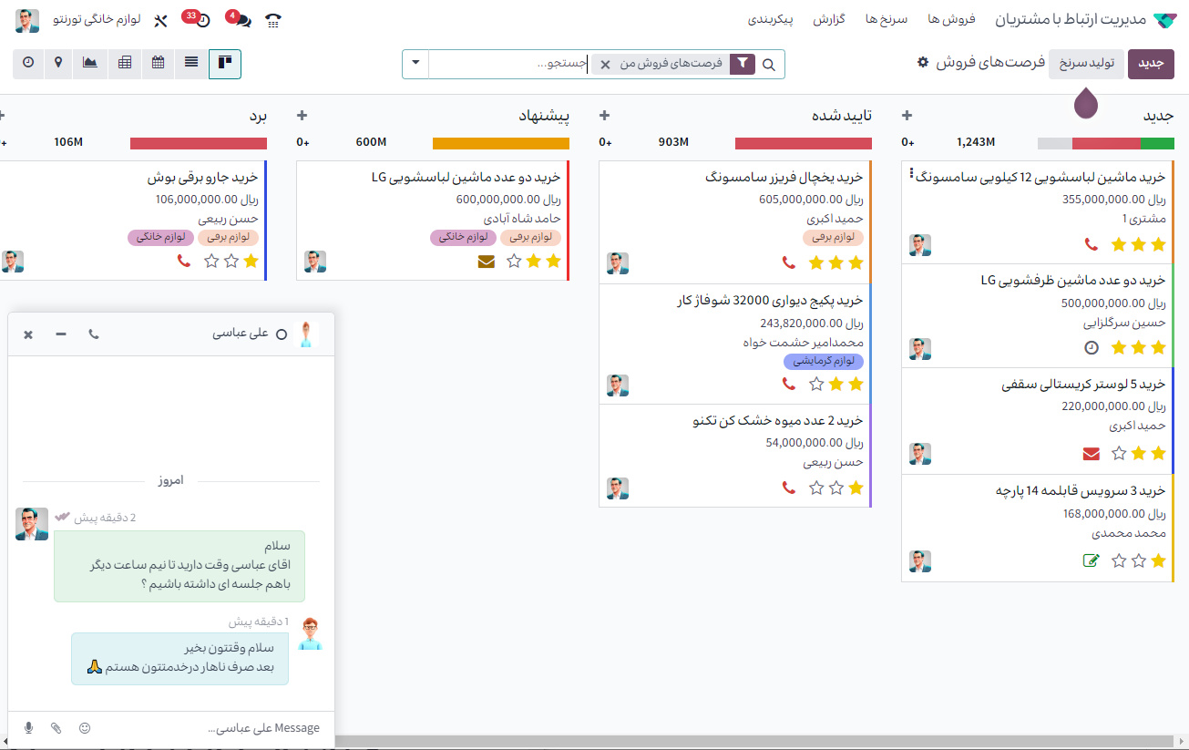Click the جدید button

pyautogui.click(x=1151, y=64)
